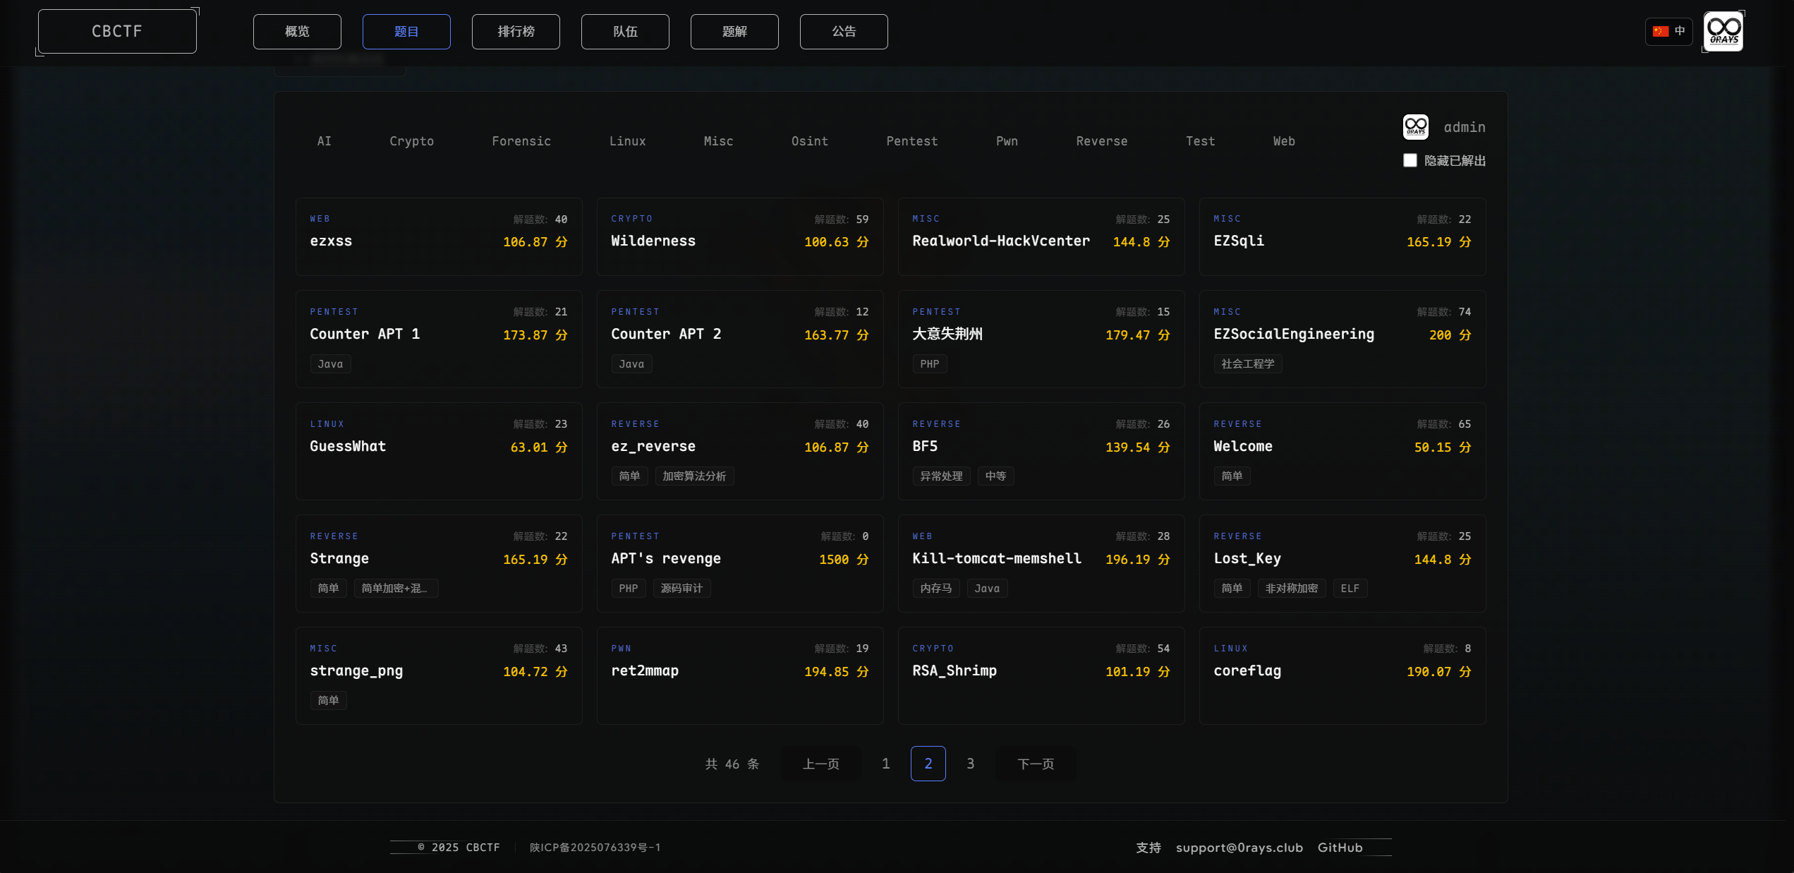Filter challenges by Reverse category
This screenshot has height=873, width=1794.
[1101, 141]
